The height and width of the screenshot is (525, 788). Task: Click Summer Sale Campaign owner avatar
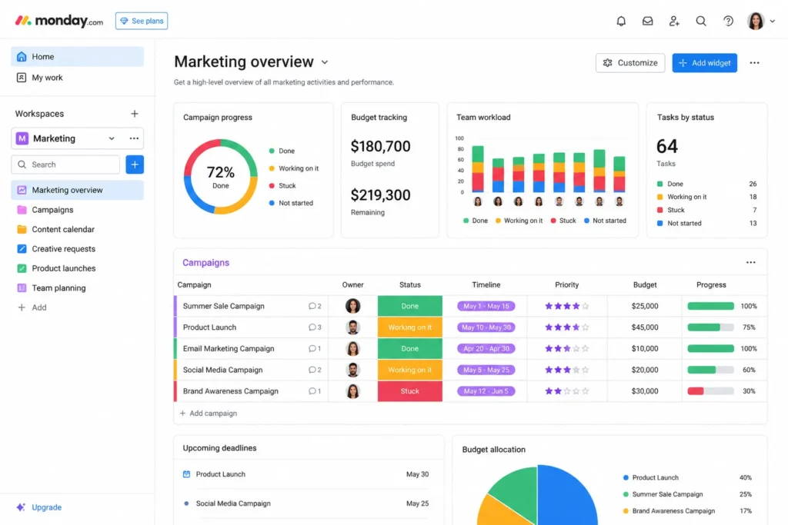352,306
